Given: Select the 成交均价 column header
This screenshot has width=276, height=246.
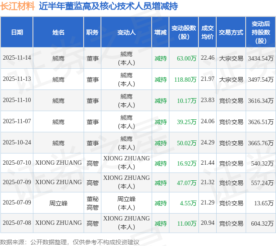Looking at the screenshot, I should pyautogui.click(x=208, y=32).
